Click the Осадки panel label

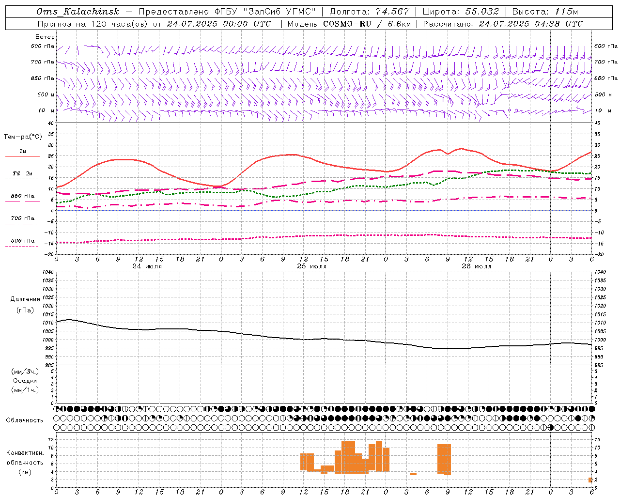(x=25, y=381)
